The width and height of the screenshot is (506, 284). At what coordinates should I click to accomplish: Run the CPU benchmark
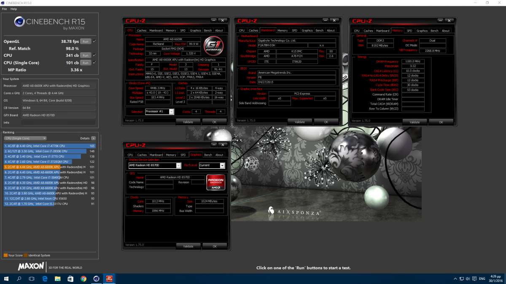point(86,55)
